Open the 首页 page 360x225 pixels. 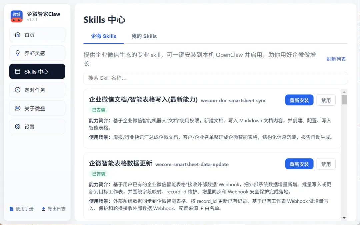point(37,35)
